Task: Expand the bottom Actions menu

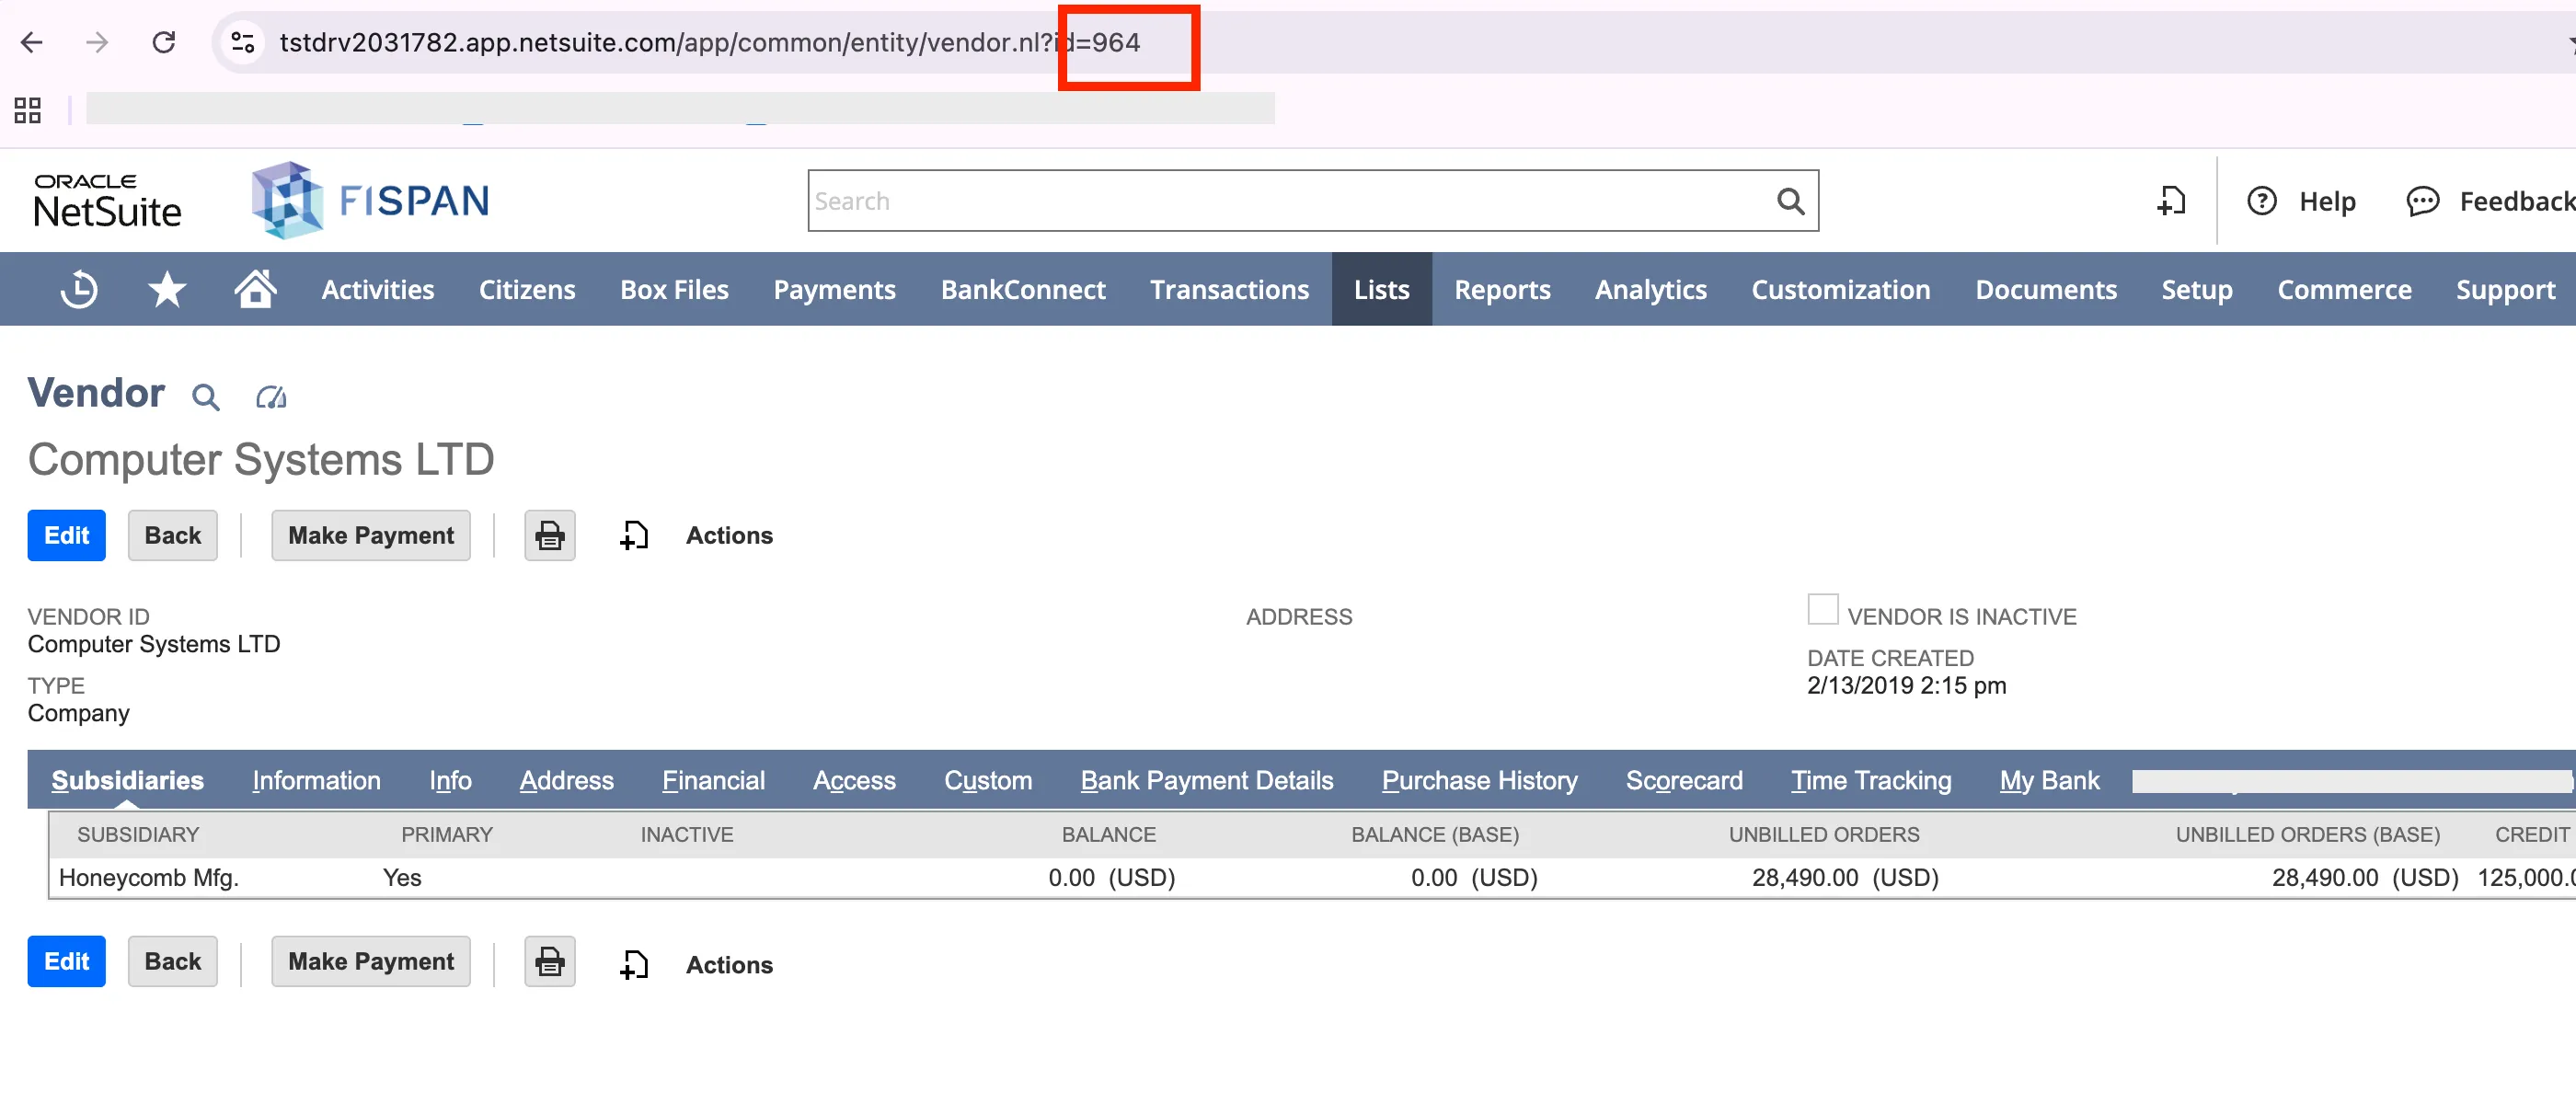Action: (x=729, y=964)
